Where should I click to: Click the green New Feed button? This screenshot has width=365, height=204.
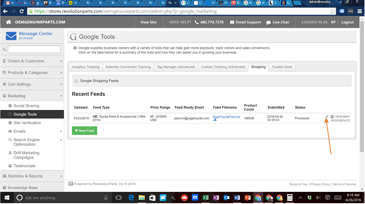point(84,130)
